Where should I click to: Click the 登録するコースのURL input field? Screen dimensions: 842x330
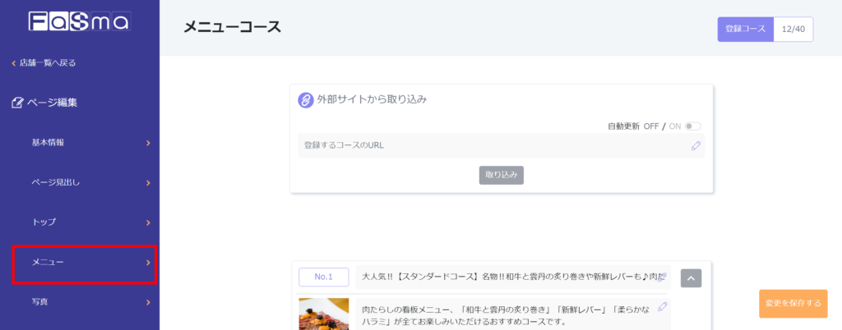493,145
